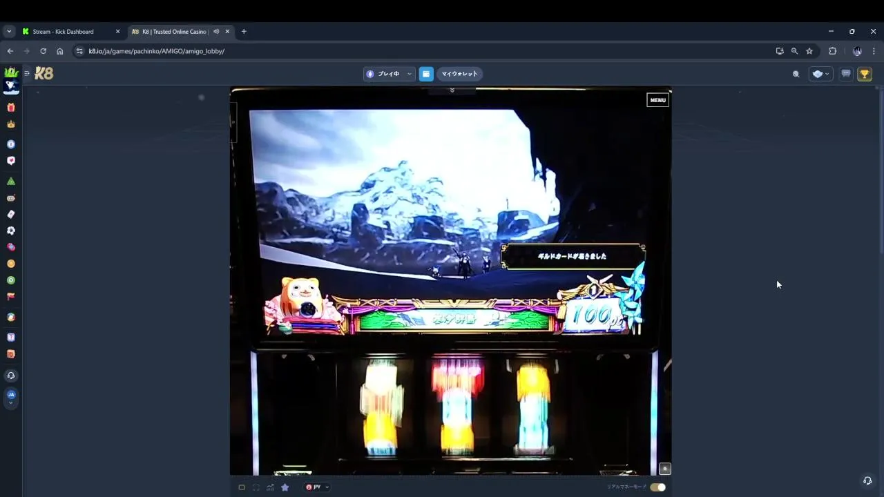
Task: Open the gold trophy icon in header
Action: (865, 74)
